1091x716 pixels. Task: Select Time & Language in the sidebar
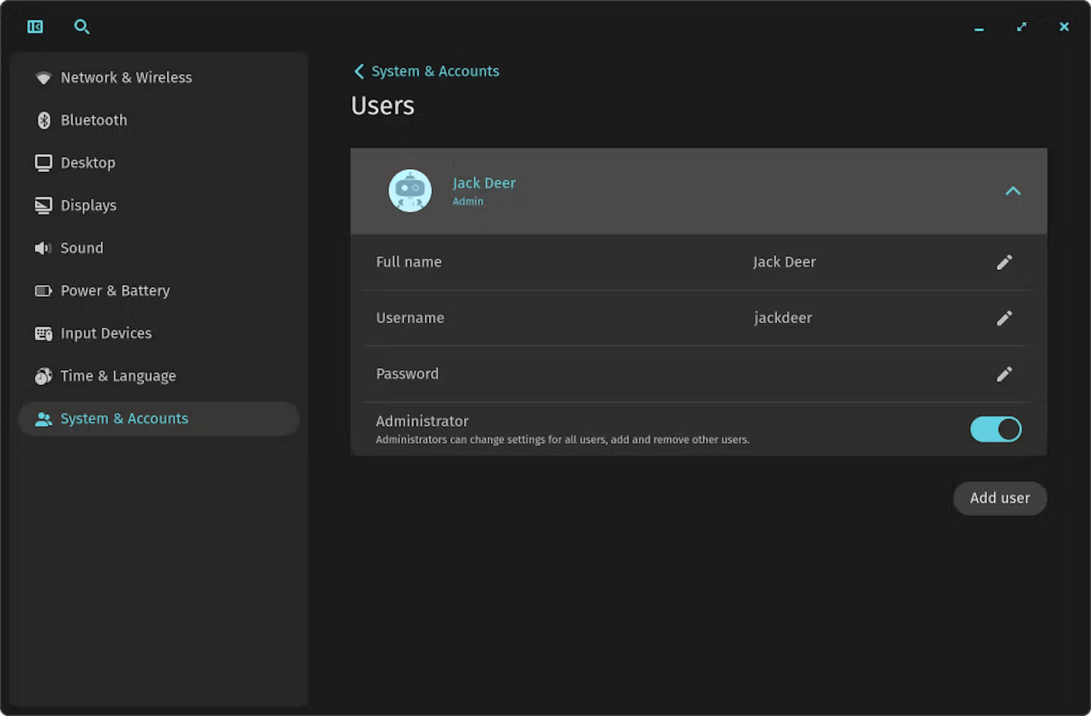point(118,376)
